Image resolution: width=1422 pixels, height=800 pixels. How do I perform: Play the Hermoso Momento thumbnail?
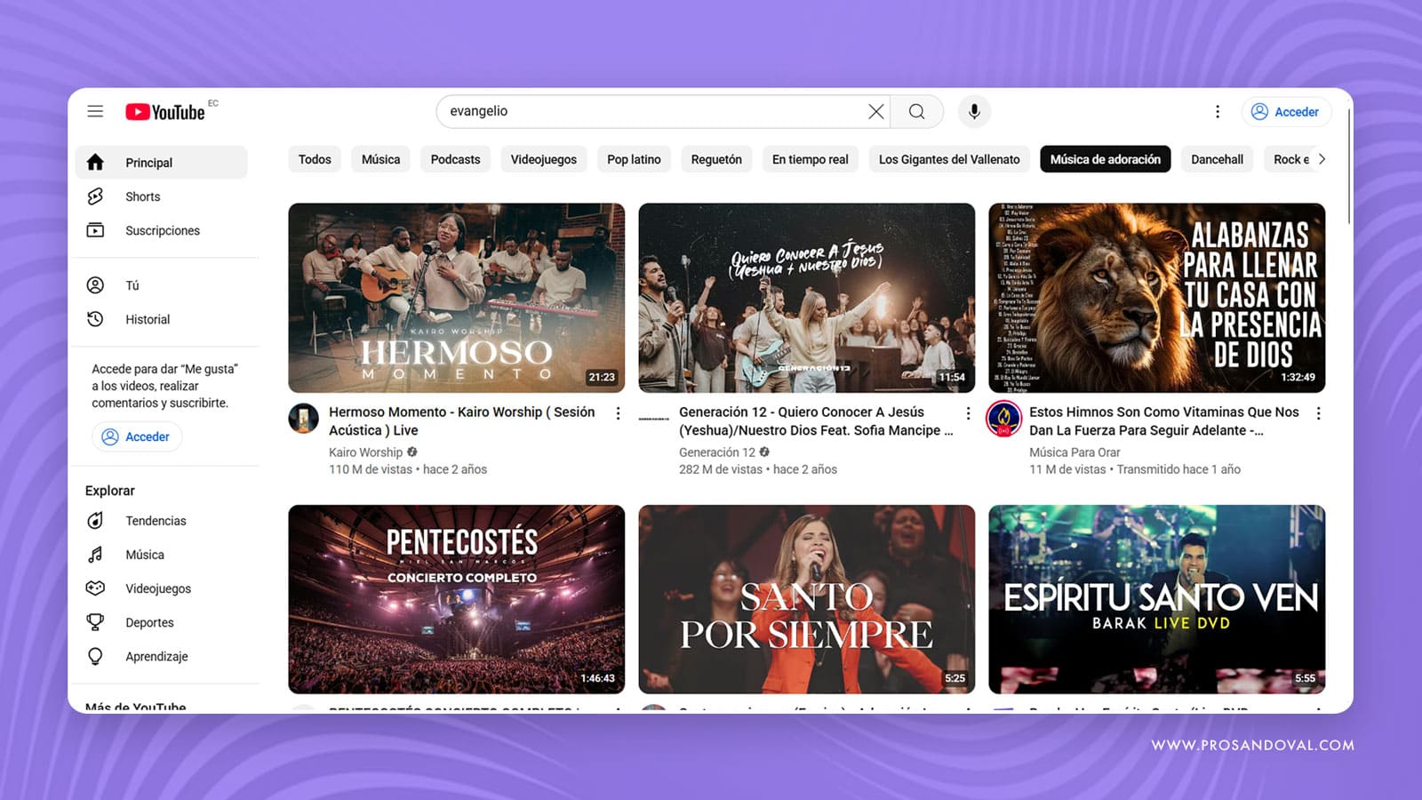[457, 298]
